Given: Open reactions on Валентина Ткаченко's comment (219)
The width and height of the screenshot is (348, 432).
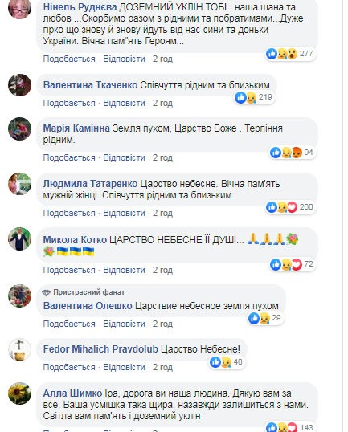Looking at the screenshot, I should point(254,97).
